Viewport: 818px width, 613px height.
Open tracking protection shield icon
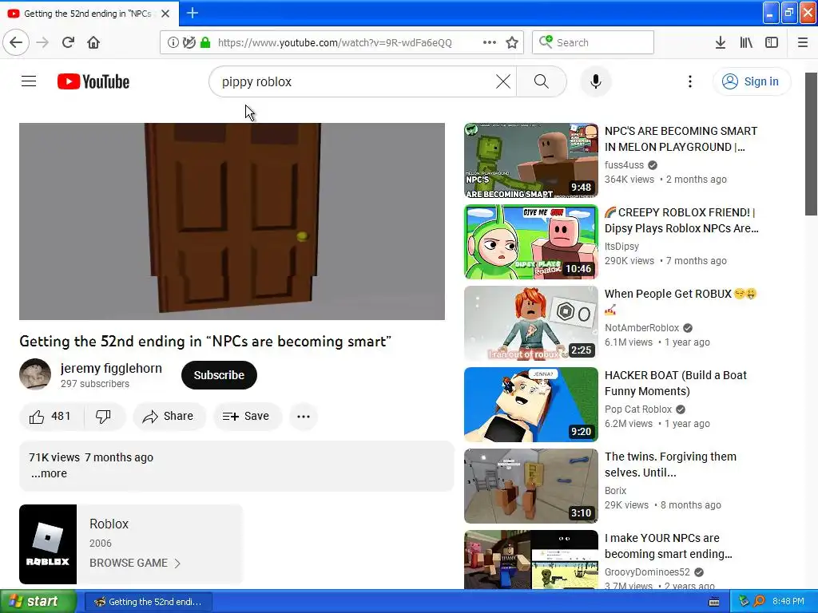[x=189, y=42]
